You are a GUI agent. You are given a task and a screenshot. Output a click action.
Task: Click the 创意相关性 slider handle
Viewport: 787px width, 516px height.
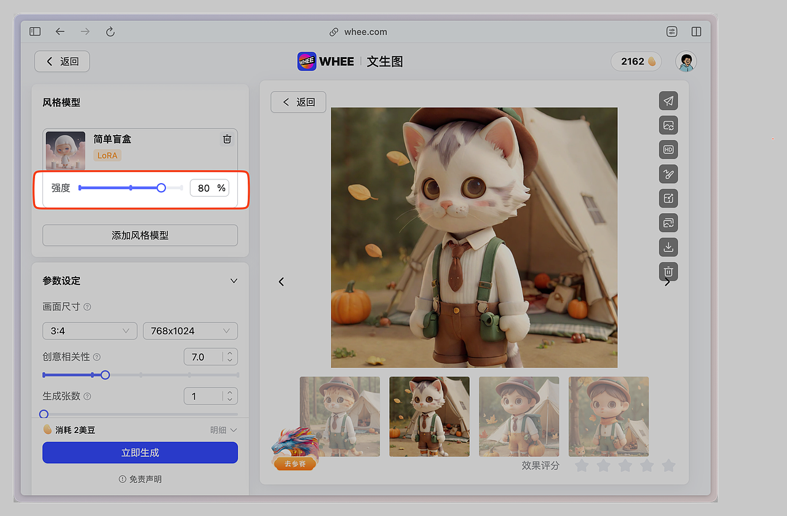pyautogui.click(x=105, y=375)
